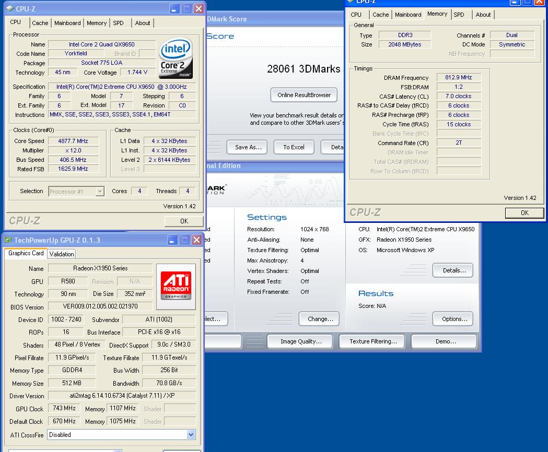Image resolution: width=548 pixels, height=452 pixels.
Task: Click the DRAM Frequency 812.9 MHz value
Action: pyautogui.click(x=459, y=78)
